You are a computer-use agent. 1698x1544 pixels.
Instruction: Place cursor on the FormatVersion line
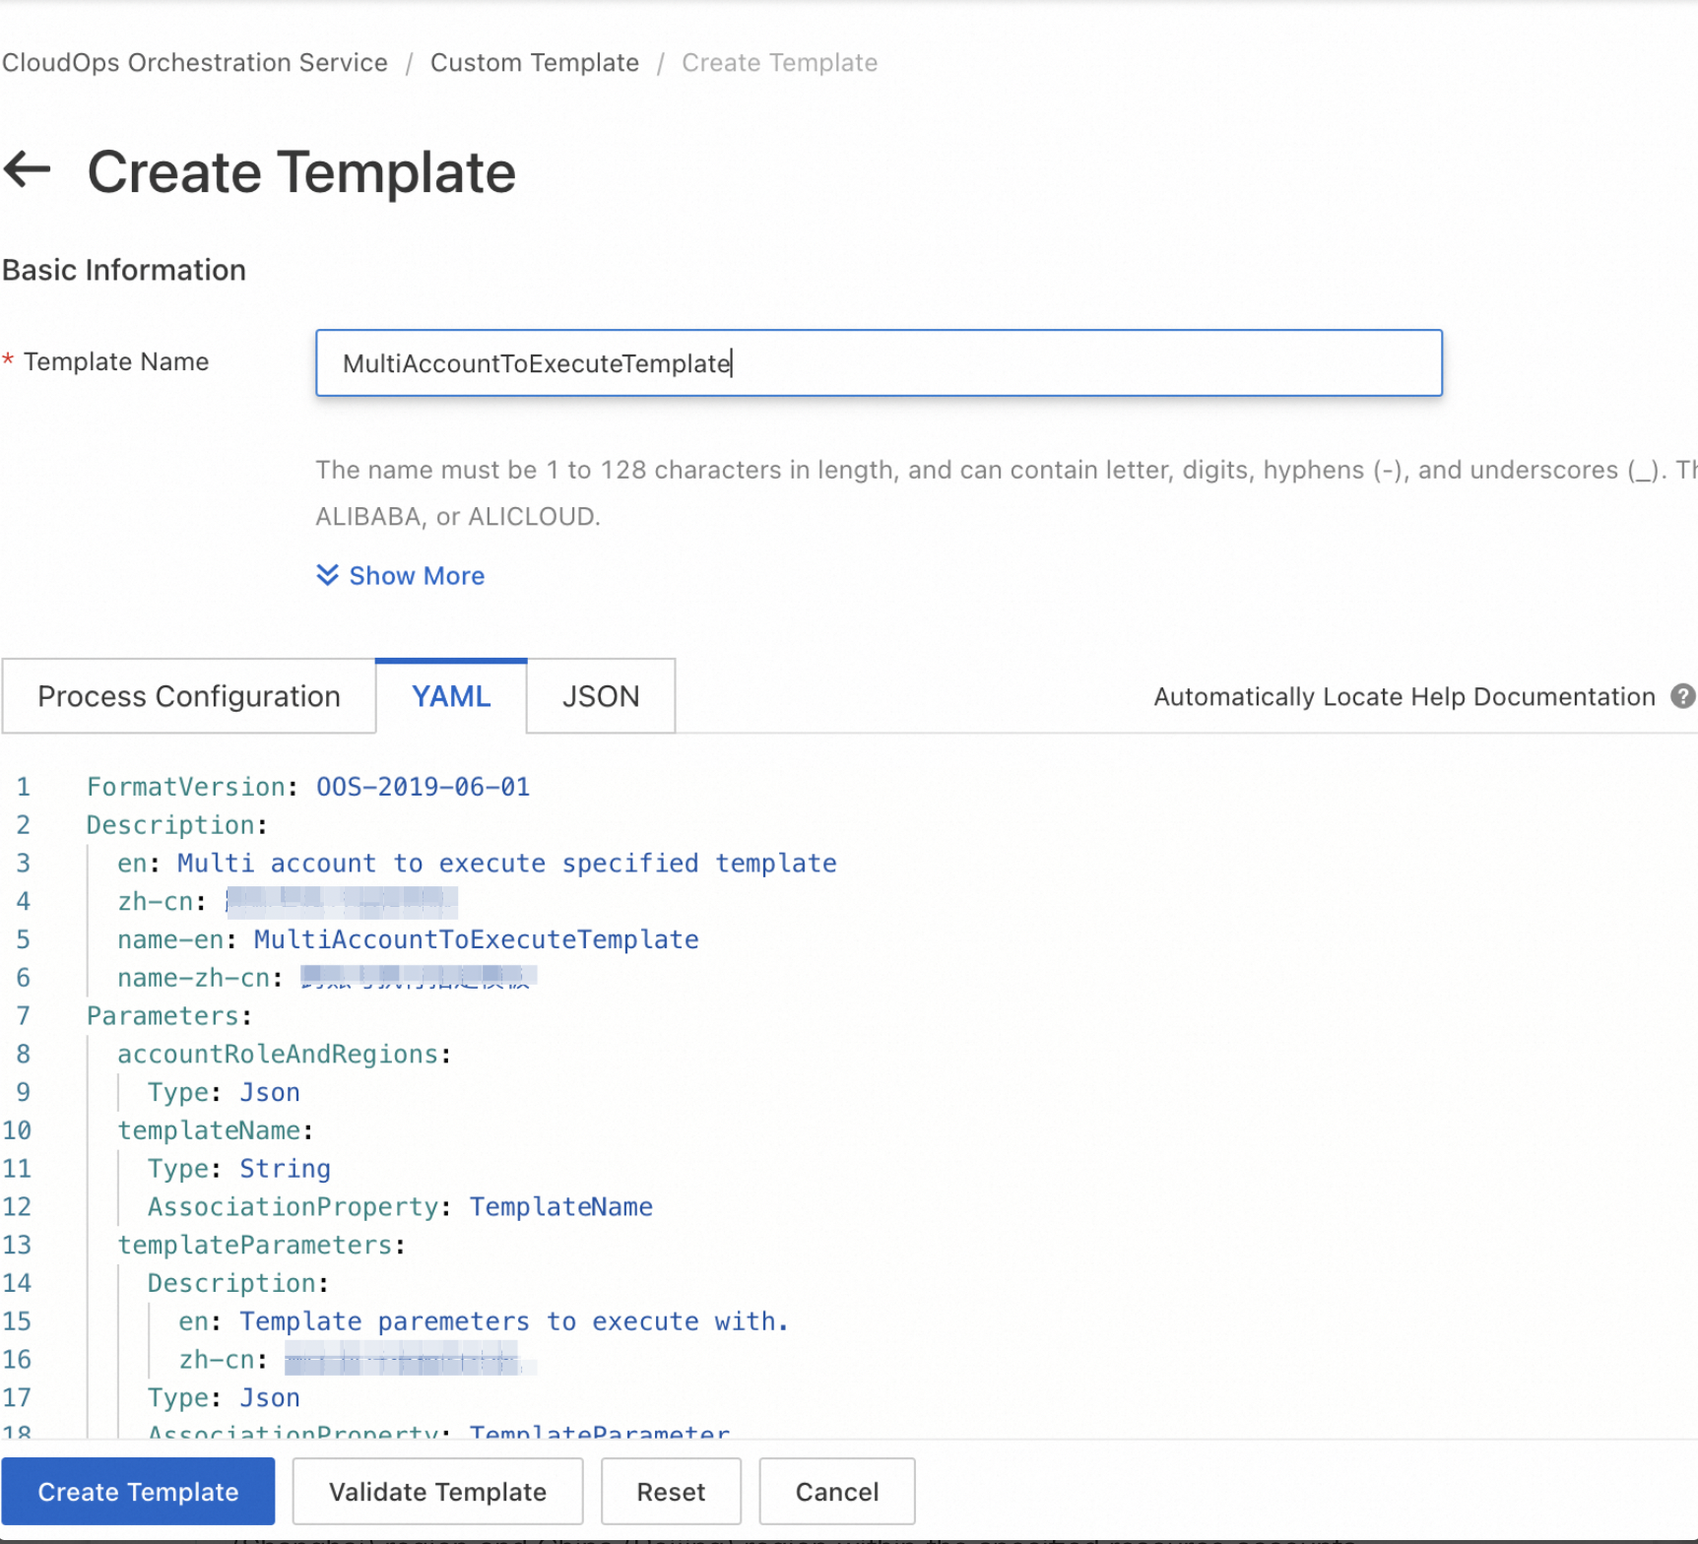307,787
